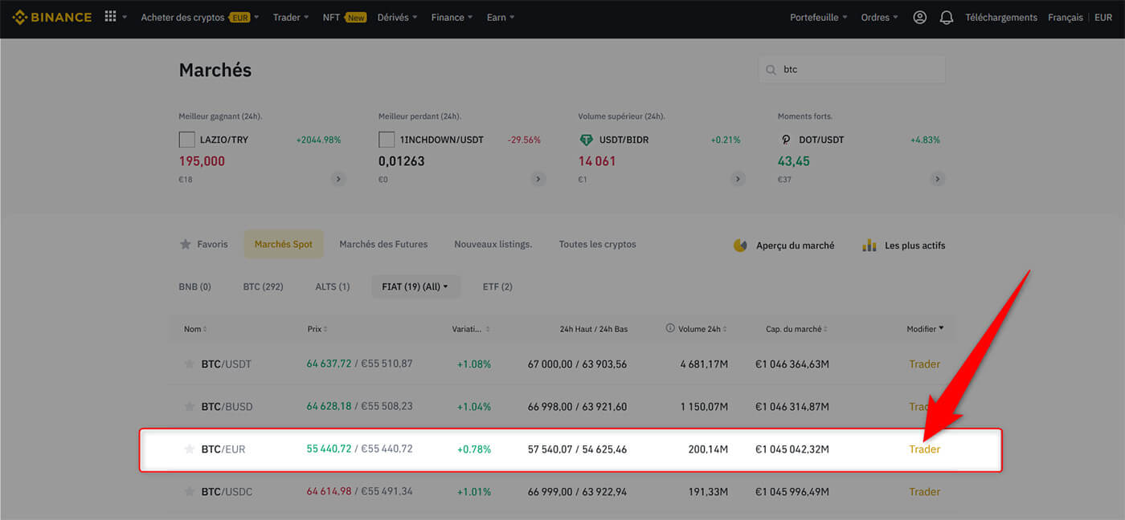The image size is (1125, 520).
Task: Open the NFT menu item
Action: (x=344, y=17)
